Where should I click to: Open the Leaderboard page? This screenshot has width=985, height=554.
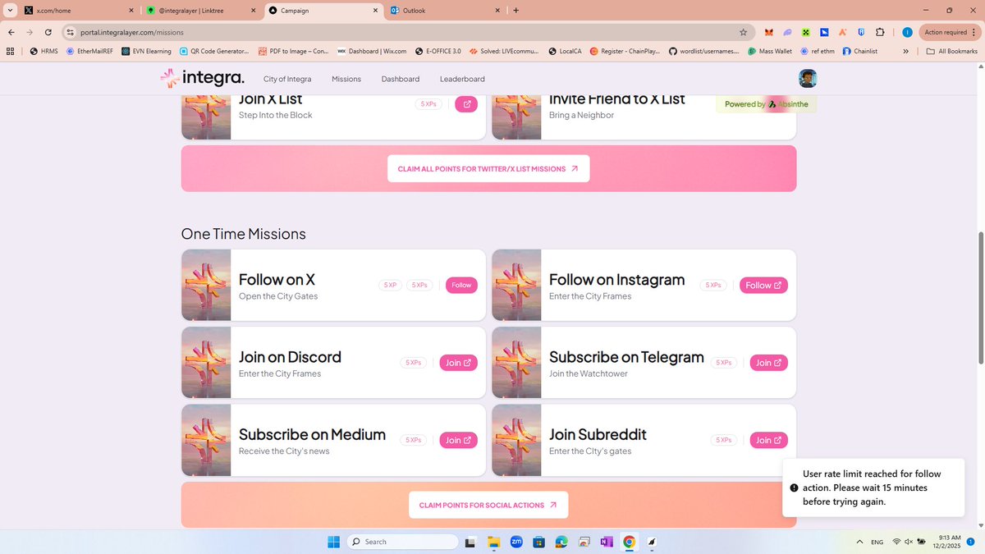click(462, 79)
